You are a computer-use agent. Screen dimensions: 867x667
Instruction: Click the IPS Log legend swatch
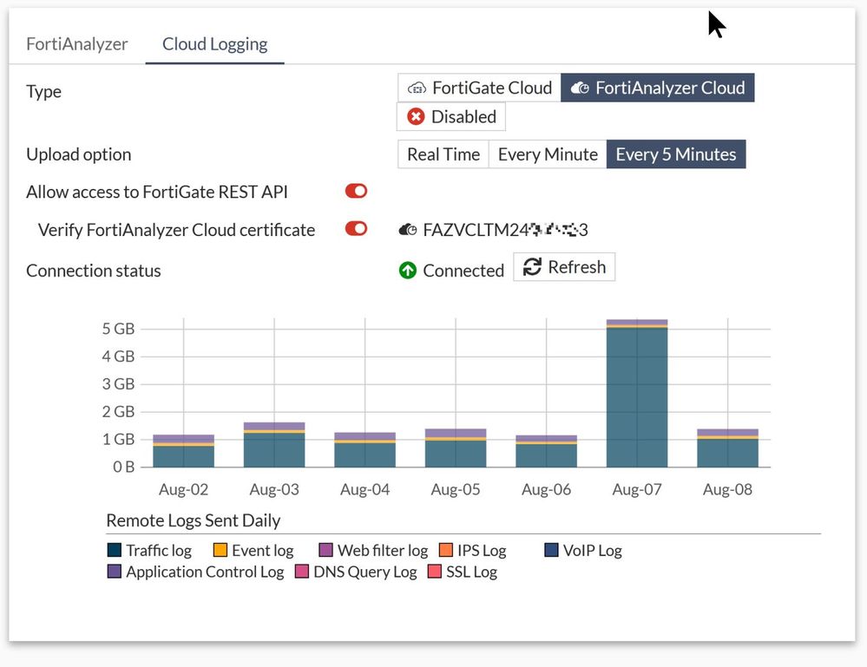click(x=446, y=551)
